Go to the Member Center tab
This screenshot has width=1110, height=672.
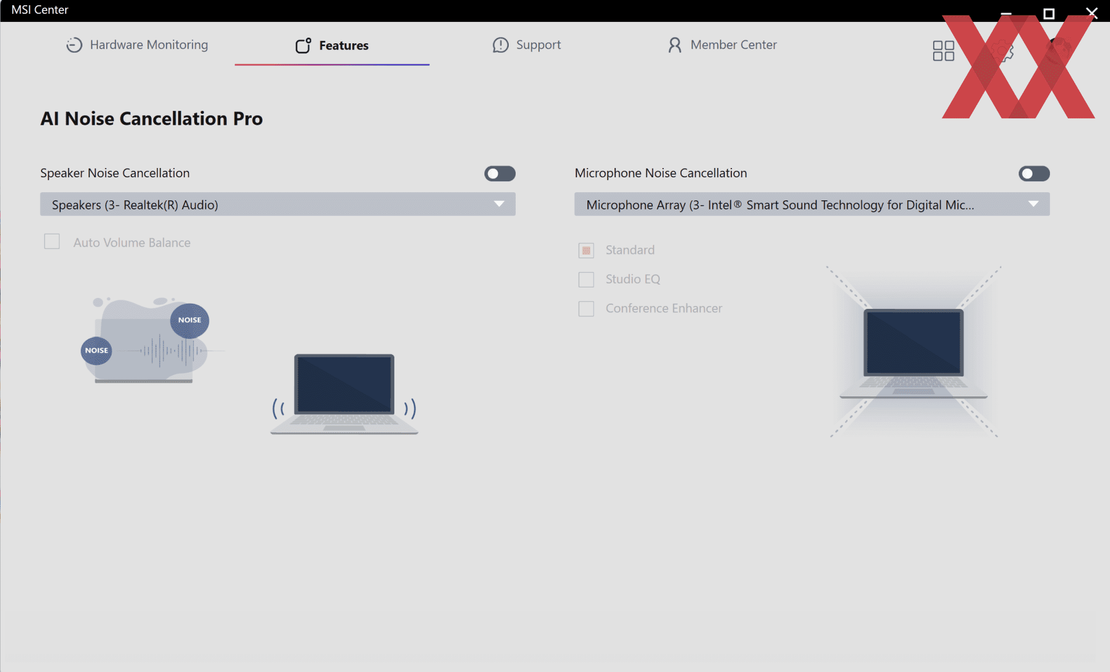(x=722, y=45)
